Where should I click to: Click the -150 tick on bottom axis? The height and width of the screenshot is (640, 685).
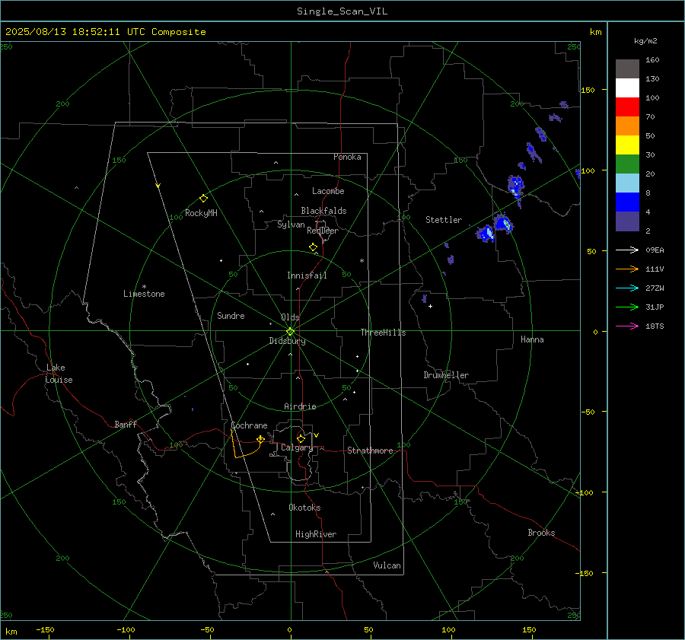point(45,629)
